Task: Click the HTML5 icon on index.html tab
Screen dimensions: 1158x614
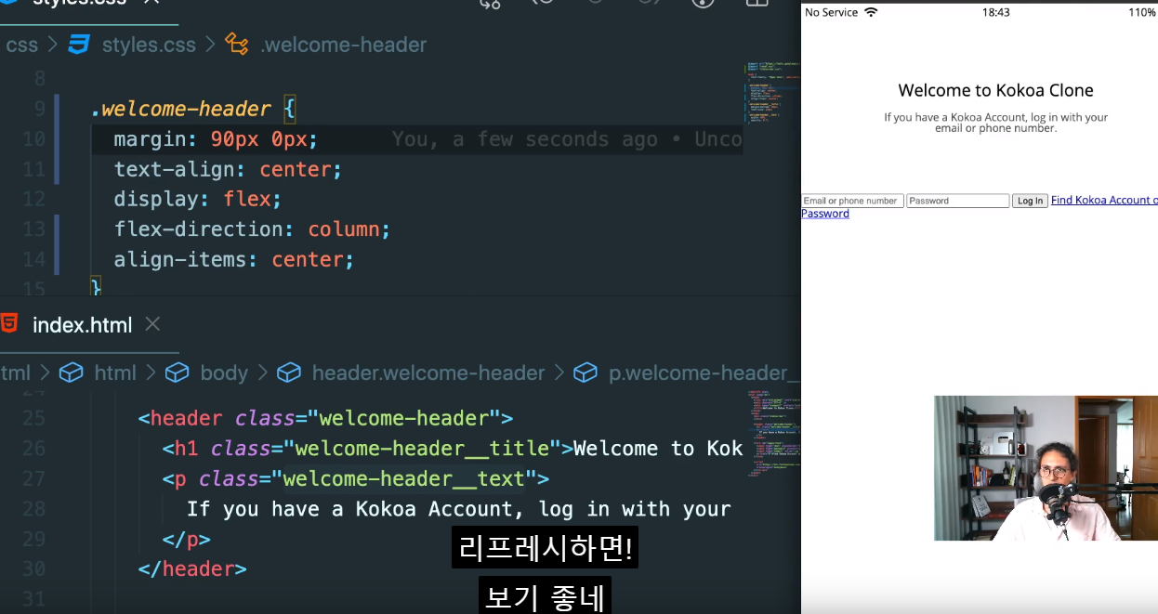Action: (x=9, y=324)
